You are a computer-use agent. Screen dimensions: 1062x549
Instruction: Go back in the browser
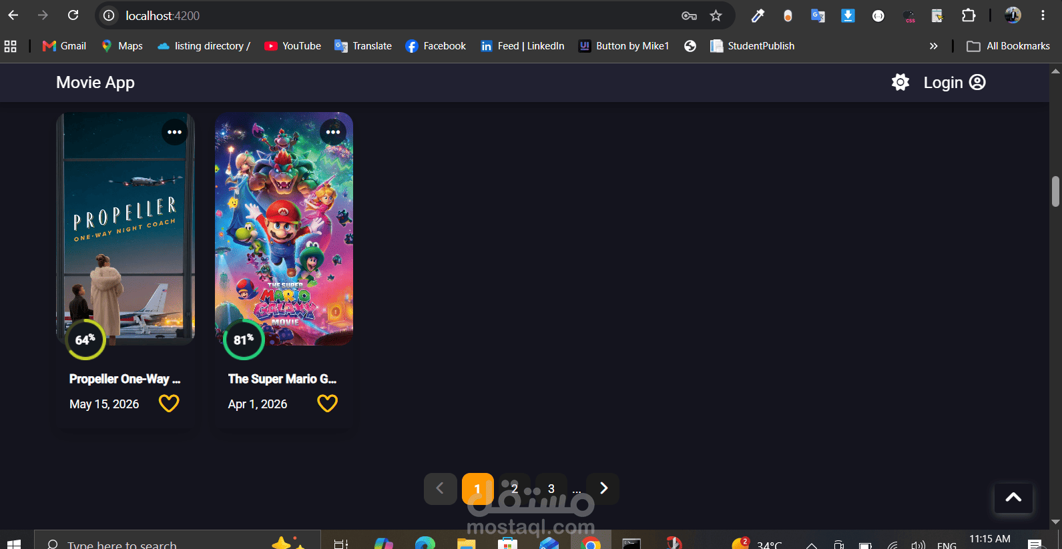[x=13, y=15]
